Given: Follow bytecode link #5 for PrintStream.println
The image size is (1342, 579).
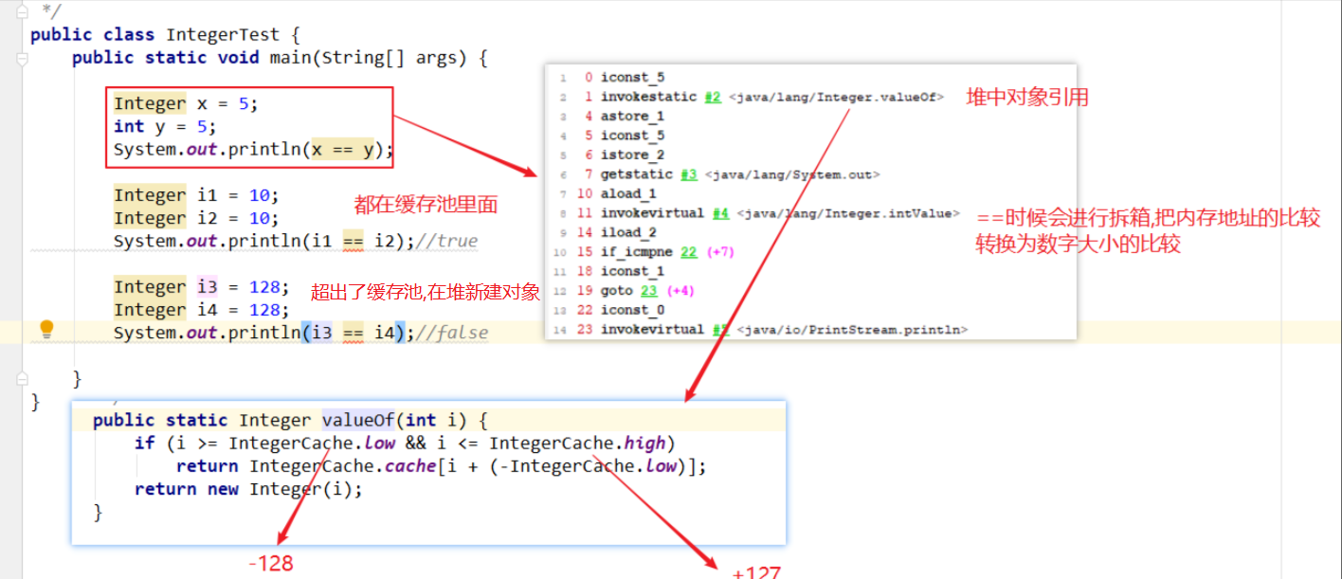Looking at the screenshot, I should [x=721, y=330].
